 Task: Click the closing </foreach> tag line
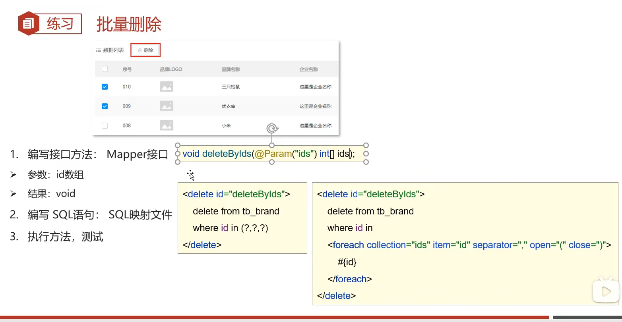point(350,279)
